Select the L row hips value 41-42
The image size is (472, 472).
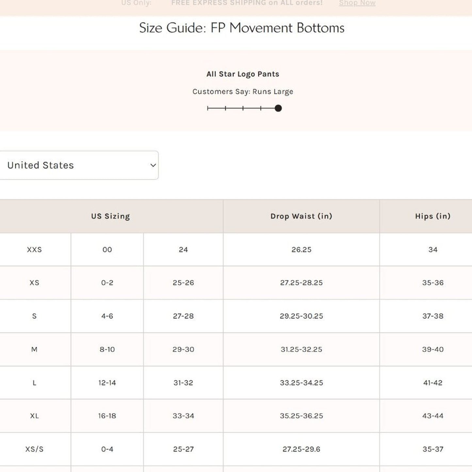[x=433, y=382]
